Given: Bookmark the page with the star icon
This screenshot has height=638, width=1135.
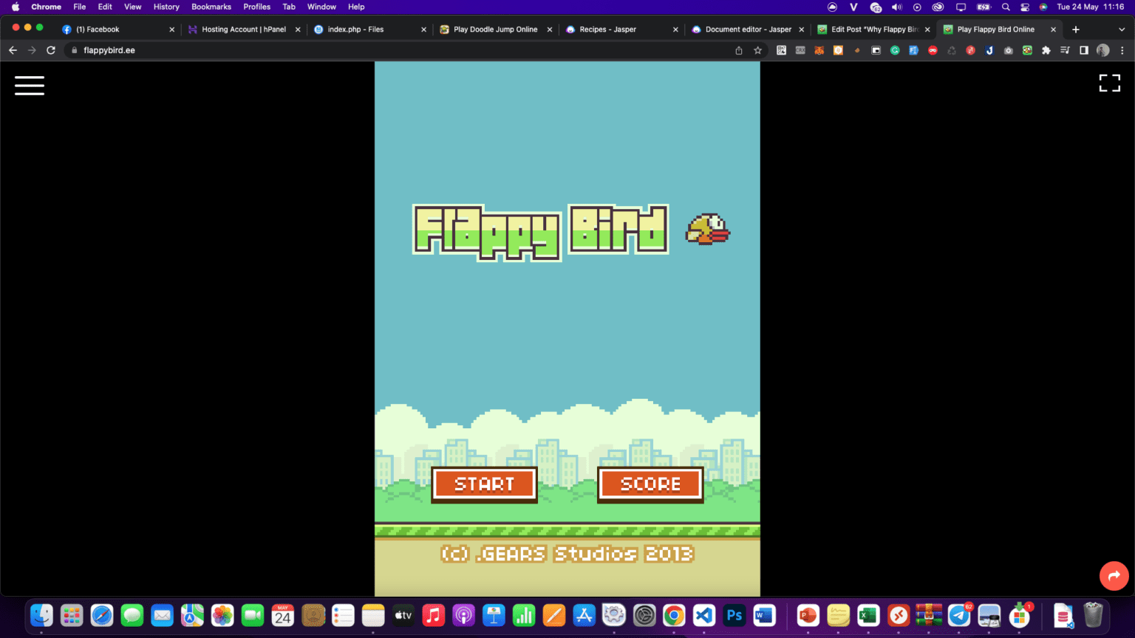Looking at the screenshot, I should pos(758,50).
